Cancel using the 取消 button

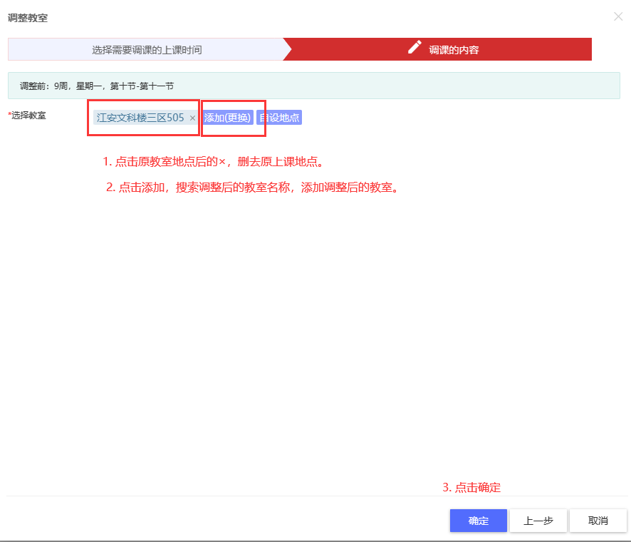tap(598, 521)
